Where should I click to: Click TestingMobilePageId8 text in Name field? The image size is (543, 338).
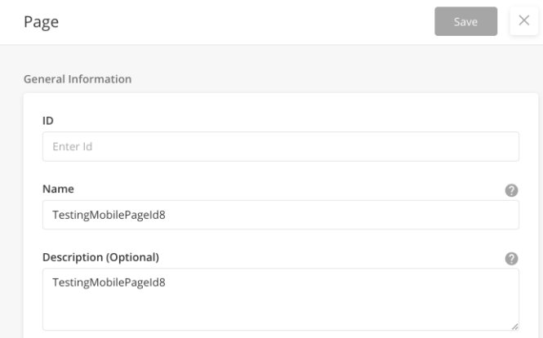point(109,215)
